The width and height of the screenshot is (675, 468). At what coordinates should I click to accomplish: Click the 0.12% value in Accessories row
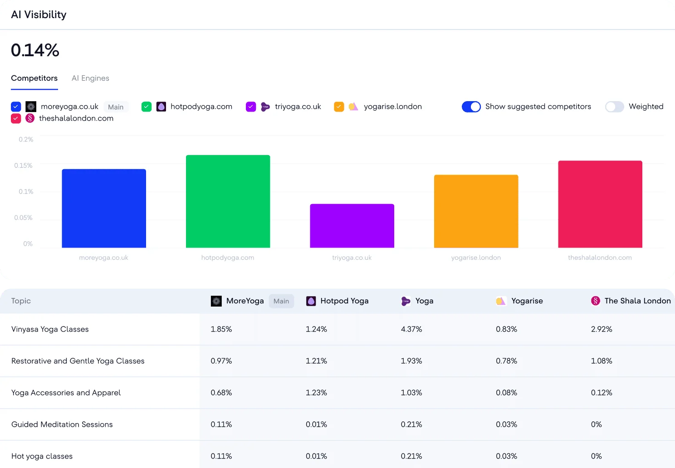pyautogui.click(x=602, y=393)
